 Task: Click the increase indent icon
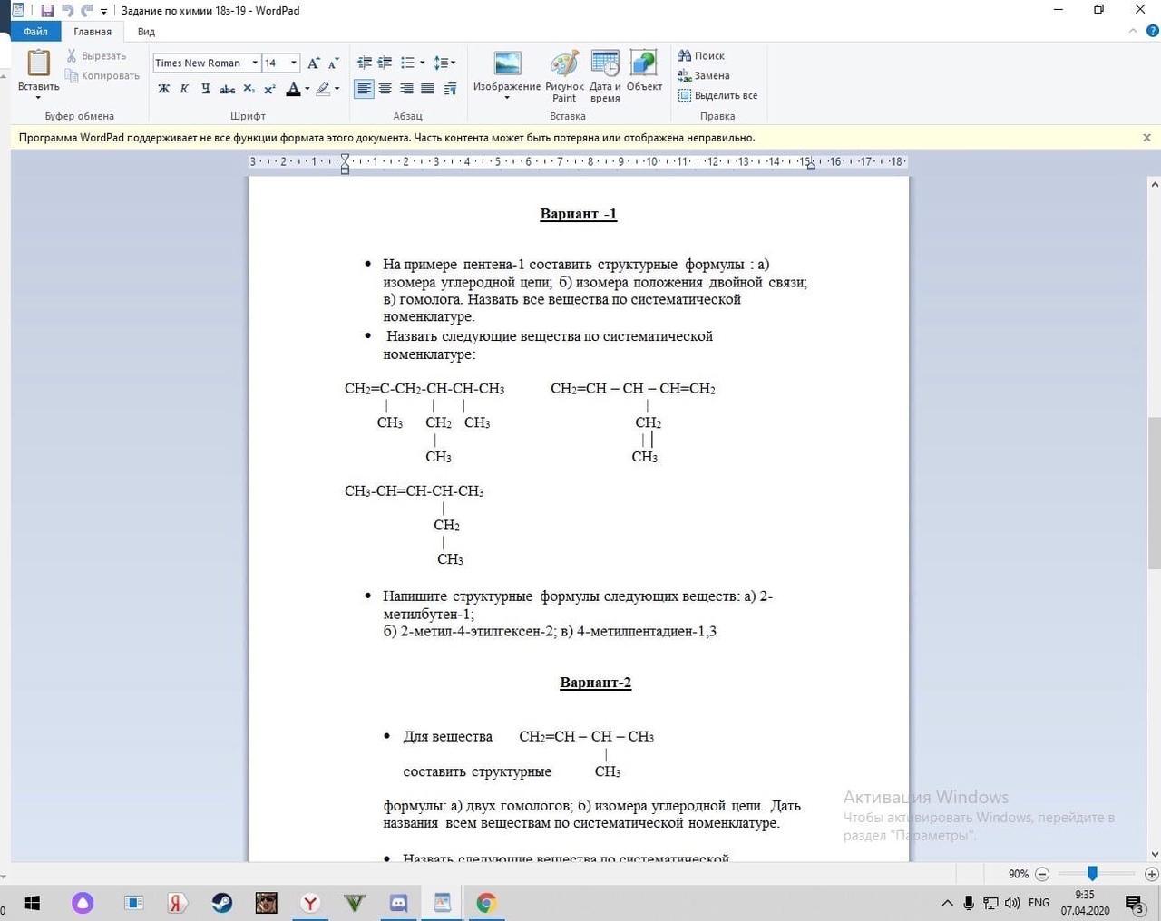[385, 63]
